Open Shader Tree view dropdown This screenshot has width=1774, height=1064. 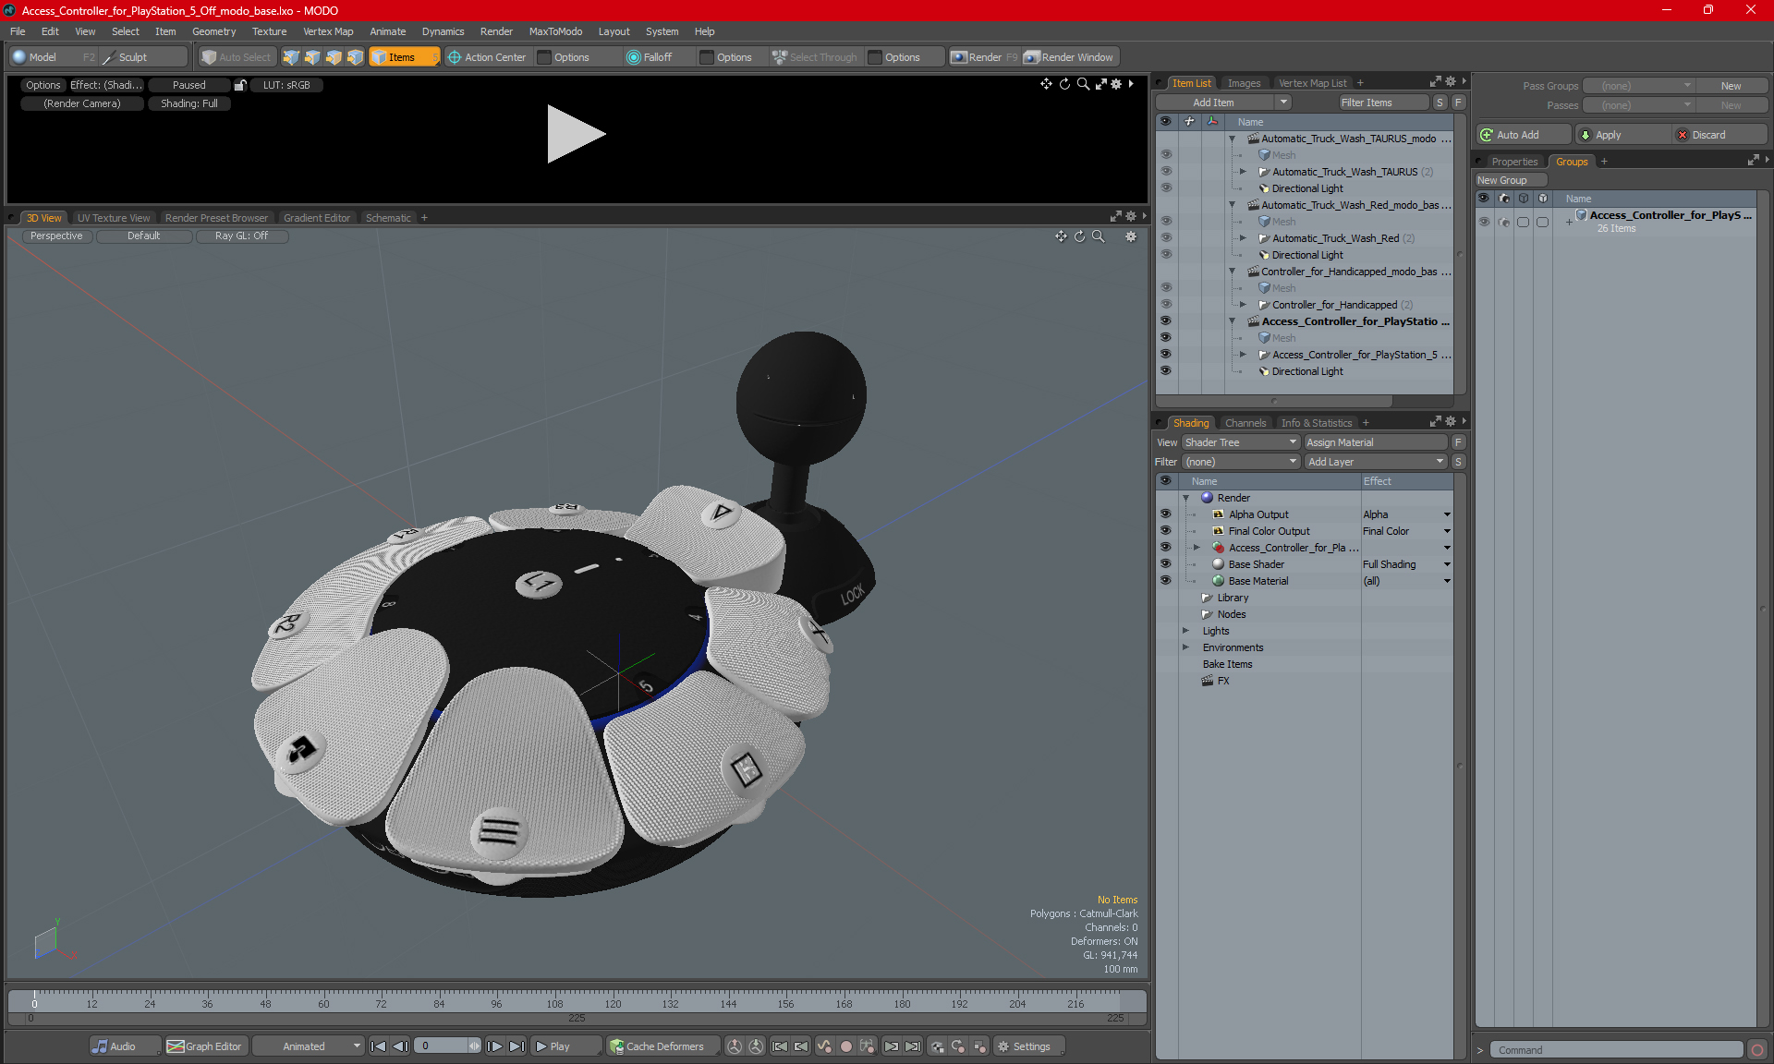pos(1241,442)
